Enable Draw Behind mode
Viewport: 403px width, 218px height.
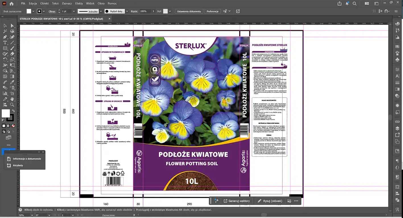click(x=9, y=131)
